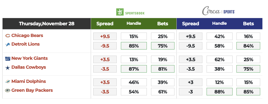
Task: Click the Detroit Lions team logo
Action: coord(8,44)
